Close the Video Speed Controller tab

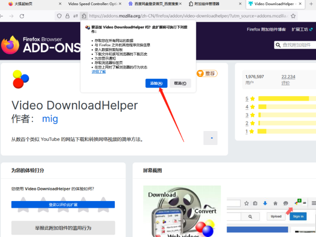tap(120, 4)
